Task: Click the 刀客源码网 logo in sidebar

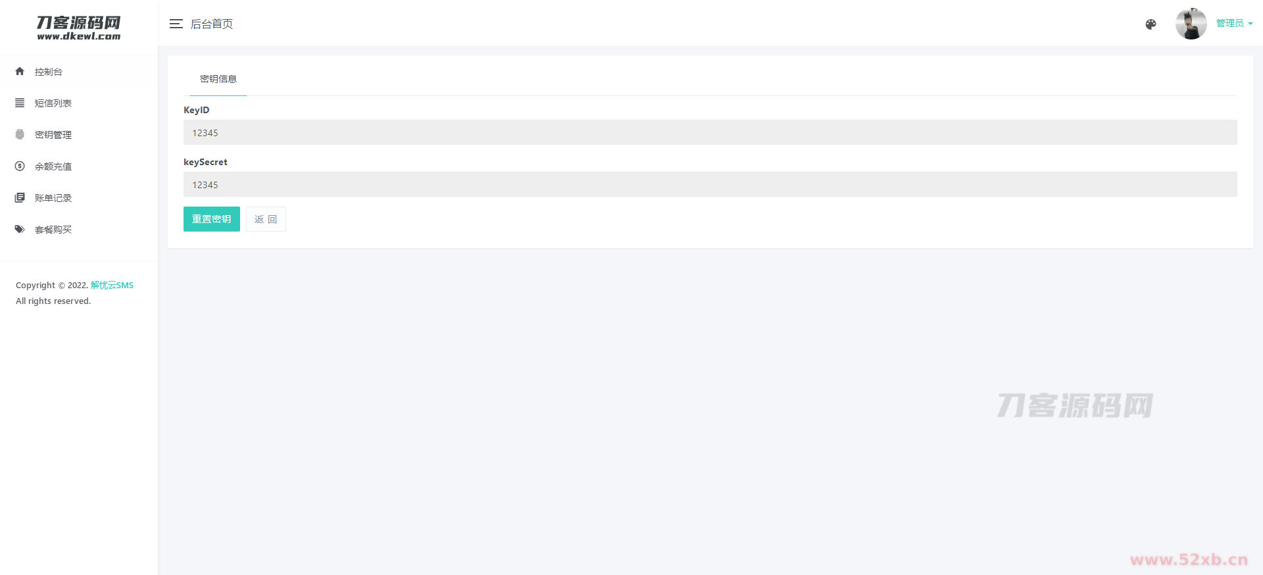Action: (x=79, y=28)
